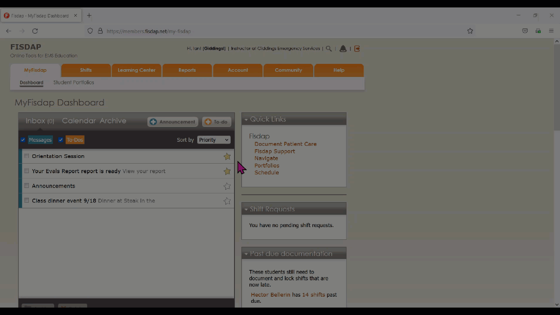Image resolution: width=560 pixels, height=315 pixels.
Task: Star the Orientation Session message
Action: click(x=227, y=156)
